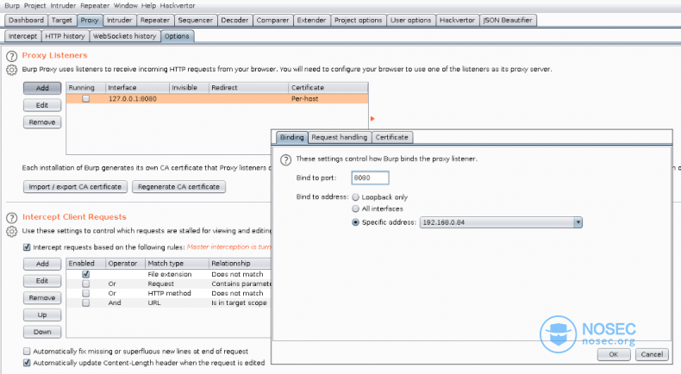This screenshot has height=374, width=681.
Task: Switch to the Proxy tab
Action: pos(90,20)
